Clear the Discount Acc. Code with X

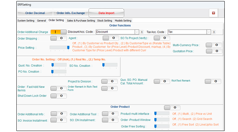coord(142,32)
